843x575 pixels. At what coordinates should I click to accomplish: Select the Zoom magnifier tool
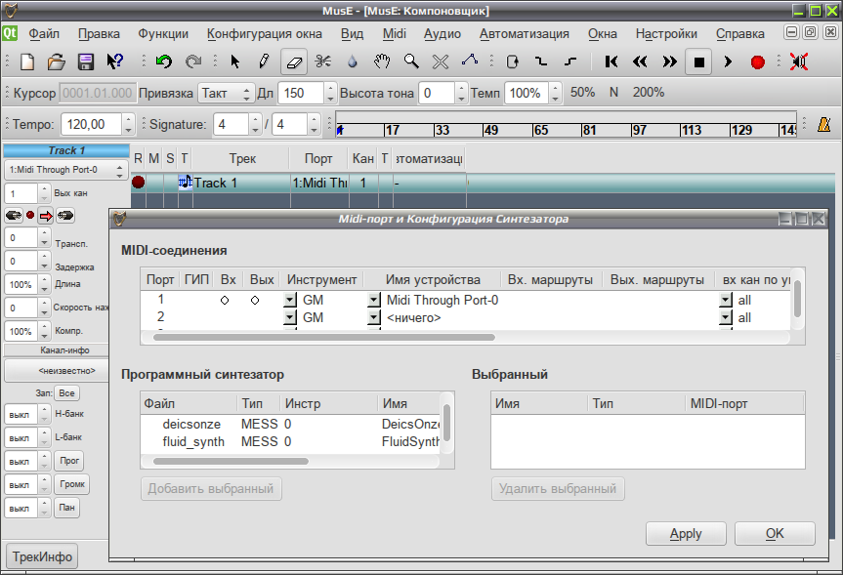coord(411,62)
